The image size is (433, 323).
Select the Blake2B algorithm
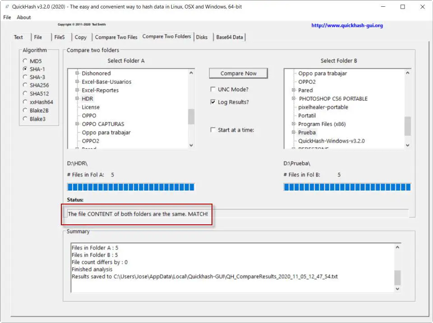[25, 110]
